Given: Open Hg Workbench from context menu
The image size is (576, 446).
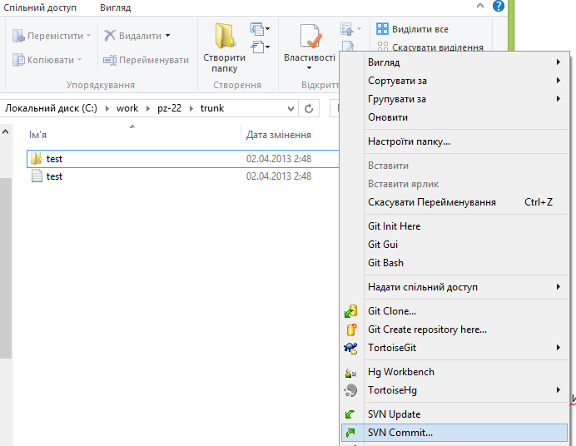Looking at the screenshot, I should pos(454,372).
